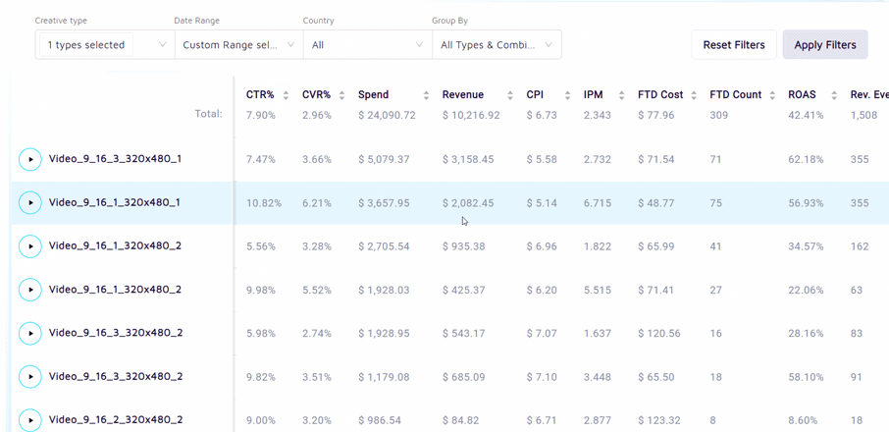Open the Date Range dropdown
The width and height of the screenshot is (889, 432).
tap(238, 45)
